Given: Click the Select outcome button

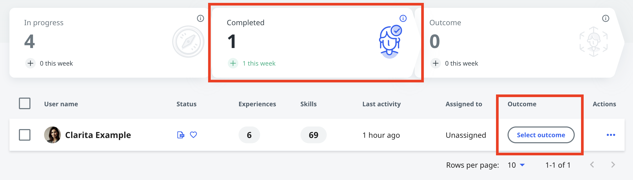Looking at the screenshot, I should click(x=541, y=135).
